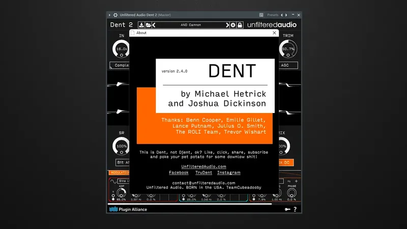Select next host preset arrow
Image resolution: width=407 pixels, height=229 pixels.
click(x=286, y=15)
